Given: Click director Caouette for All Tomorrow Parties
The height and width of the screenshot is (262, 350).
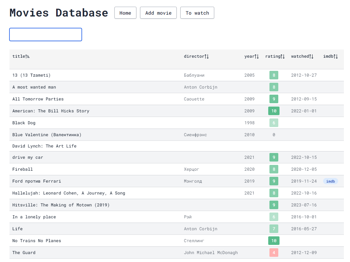Looking at the screenshot, I should pyautogui.click(x=194, y=99).
